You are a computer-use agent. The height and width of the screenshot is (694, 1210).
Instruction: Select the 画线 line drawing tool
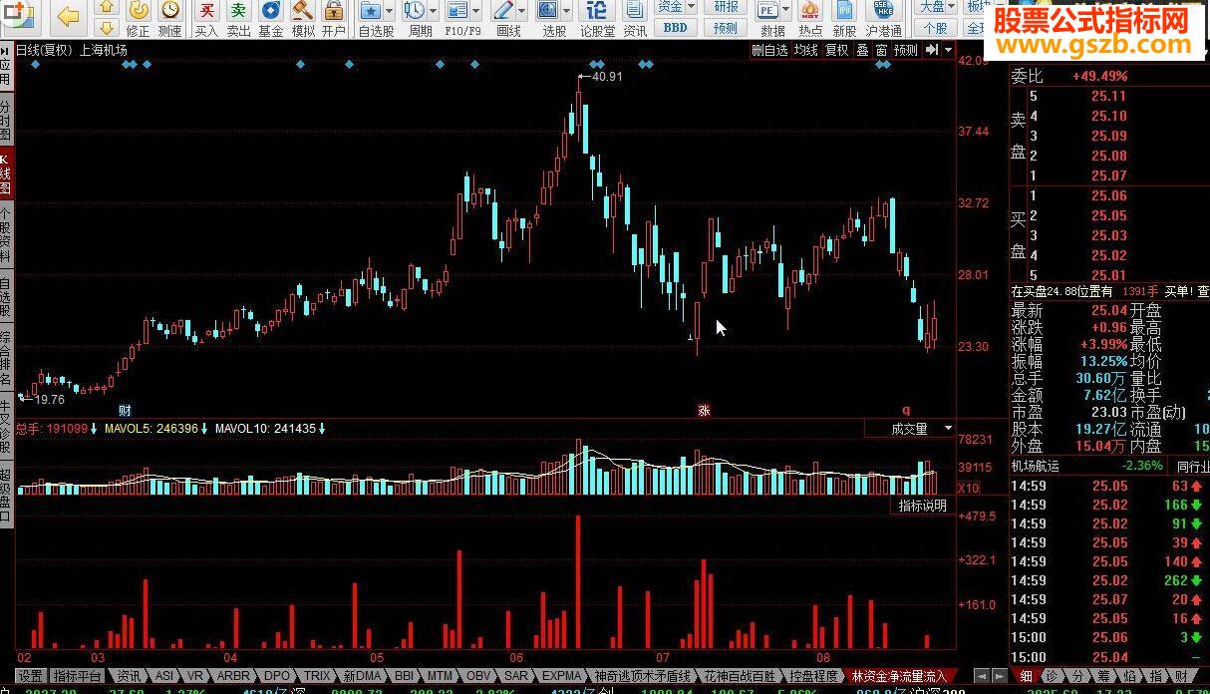503,10
